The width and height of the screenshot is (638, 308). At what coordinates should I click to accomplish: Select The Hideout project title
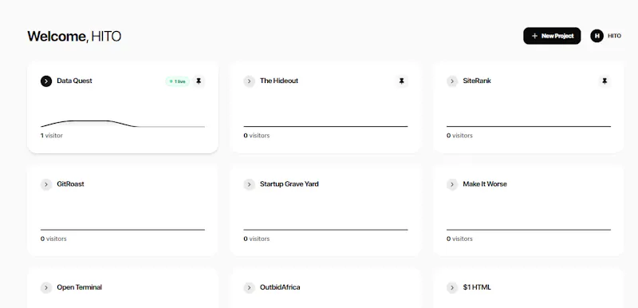[x=279, y=81]
